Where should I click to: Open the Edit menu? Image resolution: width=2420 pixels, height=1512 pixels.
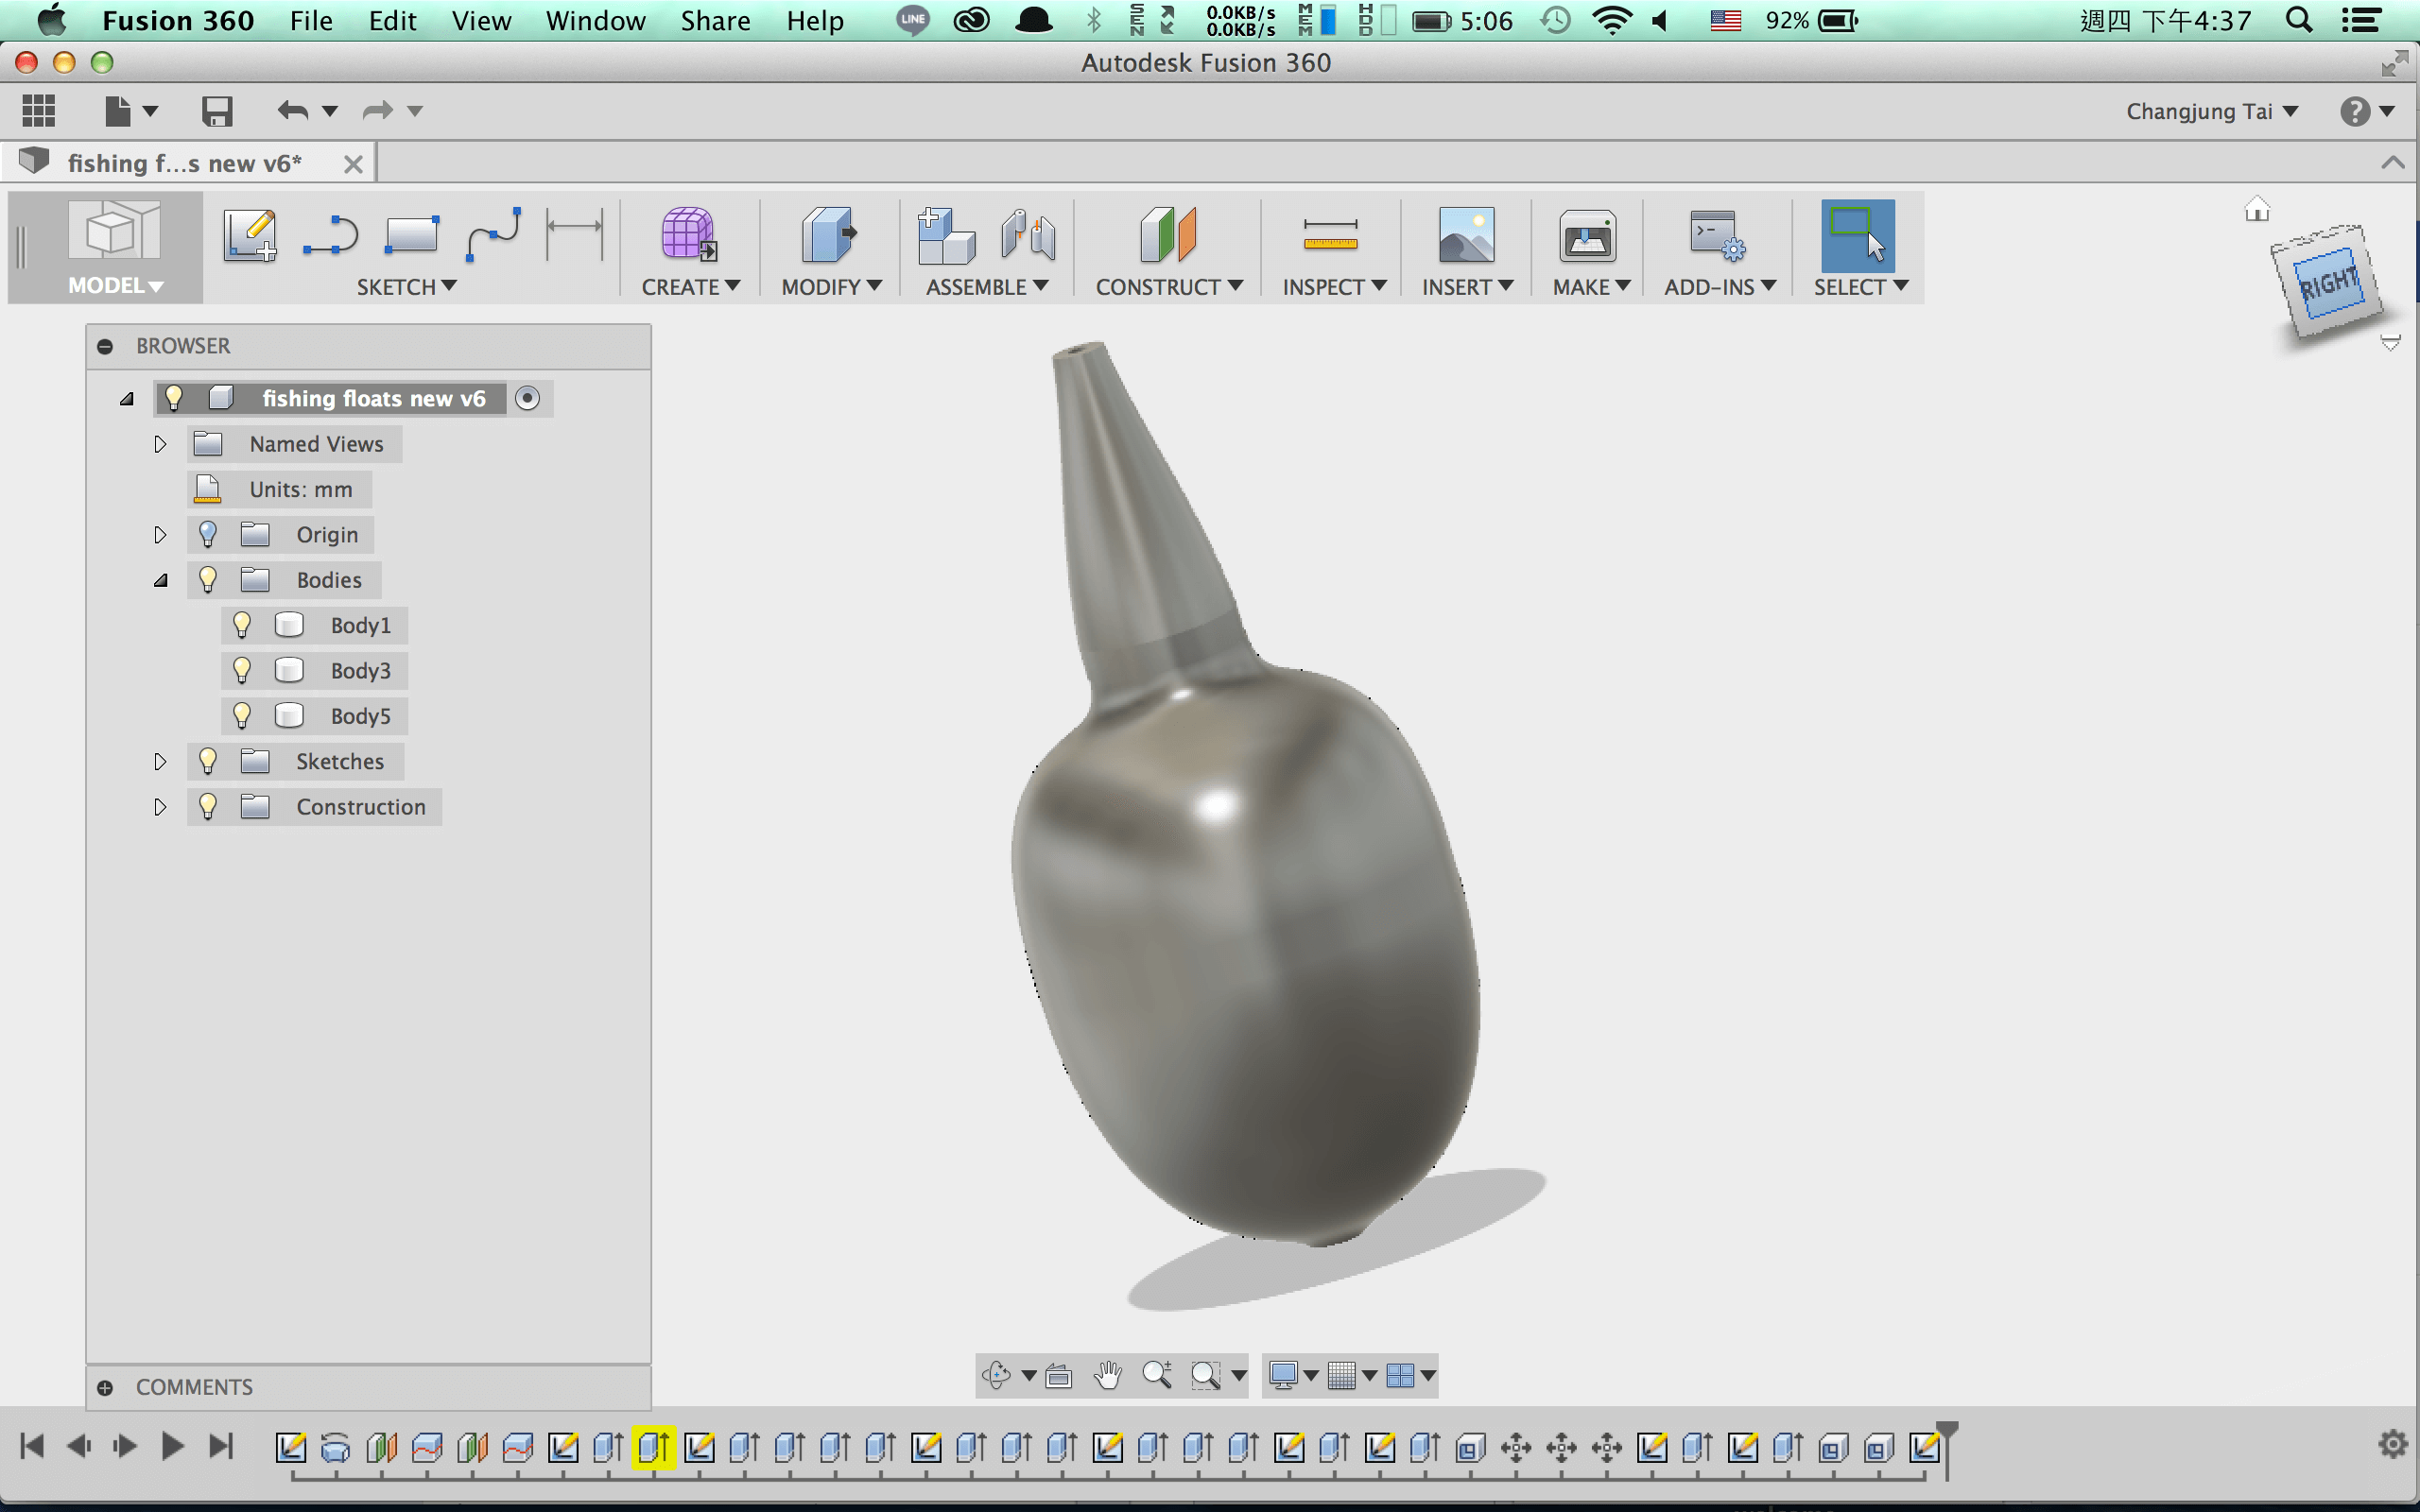coord(392,21)
